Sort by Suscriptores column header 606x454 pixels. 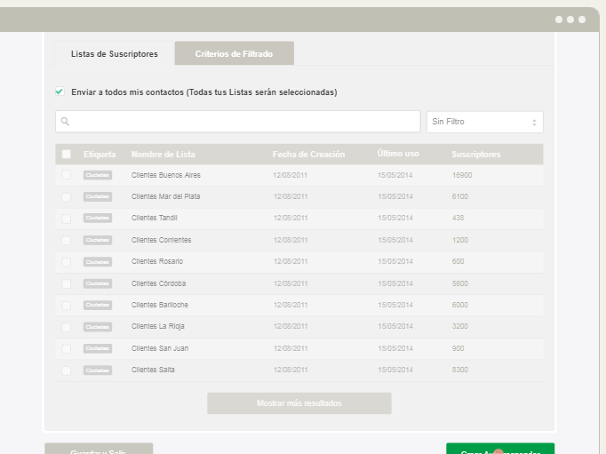pyautogui.click(x=475, y=155)
